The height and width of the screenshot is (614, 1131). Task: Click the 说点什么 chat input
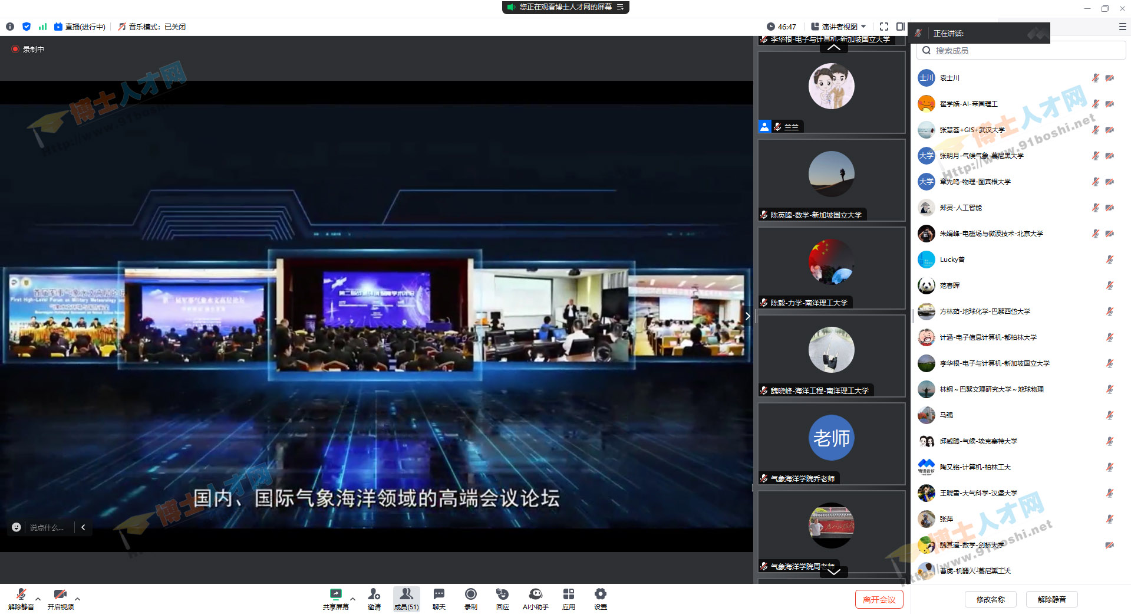click(47, 527)
